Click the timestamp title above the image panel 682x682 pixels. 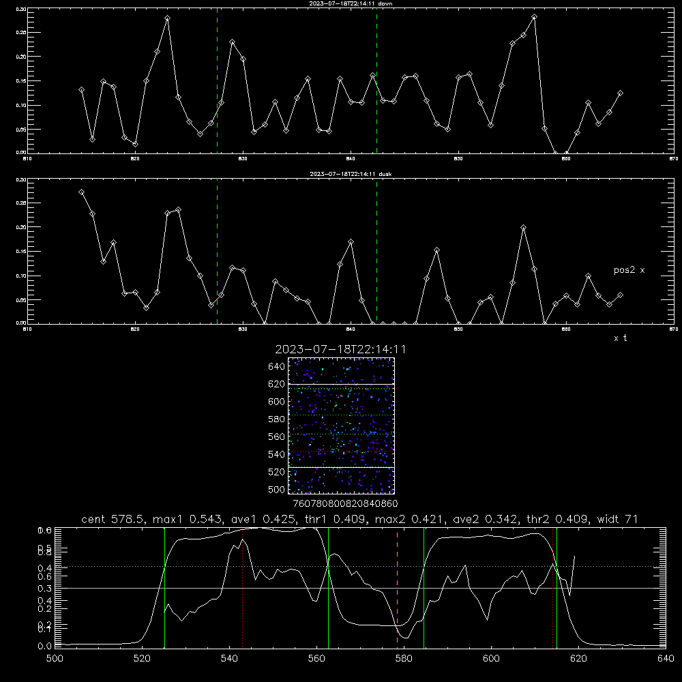[340, 349]
